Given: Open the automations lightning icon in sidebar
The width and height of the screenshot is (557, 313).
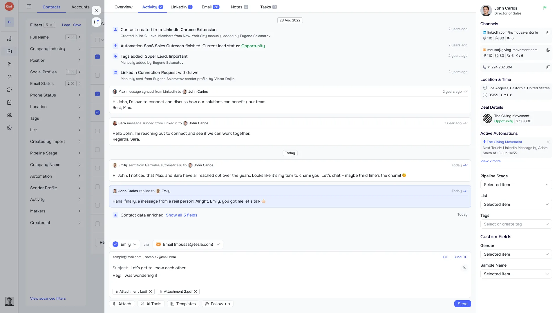Looking at the screenshot, I should pos(9,64).
